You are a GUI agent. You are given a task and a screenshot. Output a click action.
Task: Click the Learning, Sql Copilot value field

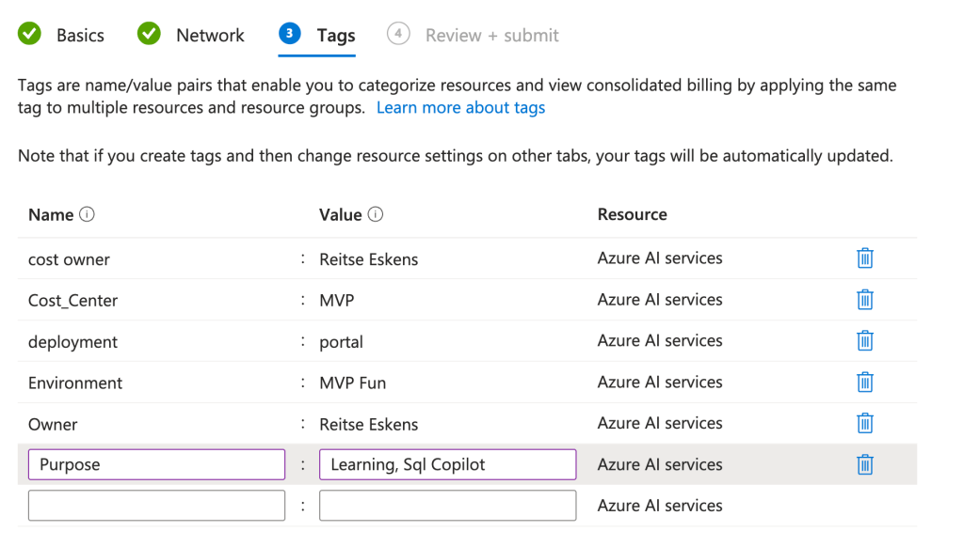[447, 464]
